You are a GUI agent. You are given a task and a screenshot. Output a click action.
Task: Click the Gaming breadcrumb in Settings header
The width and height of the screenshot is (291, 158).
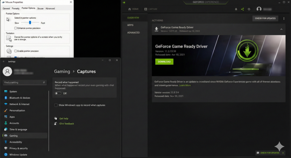(x=62, y=72)
